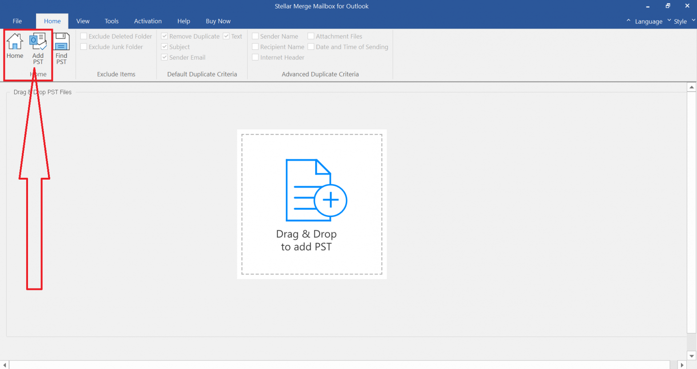
Task: Click the horizontal scrollbar right arrow
Action: 683,365
